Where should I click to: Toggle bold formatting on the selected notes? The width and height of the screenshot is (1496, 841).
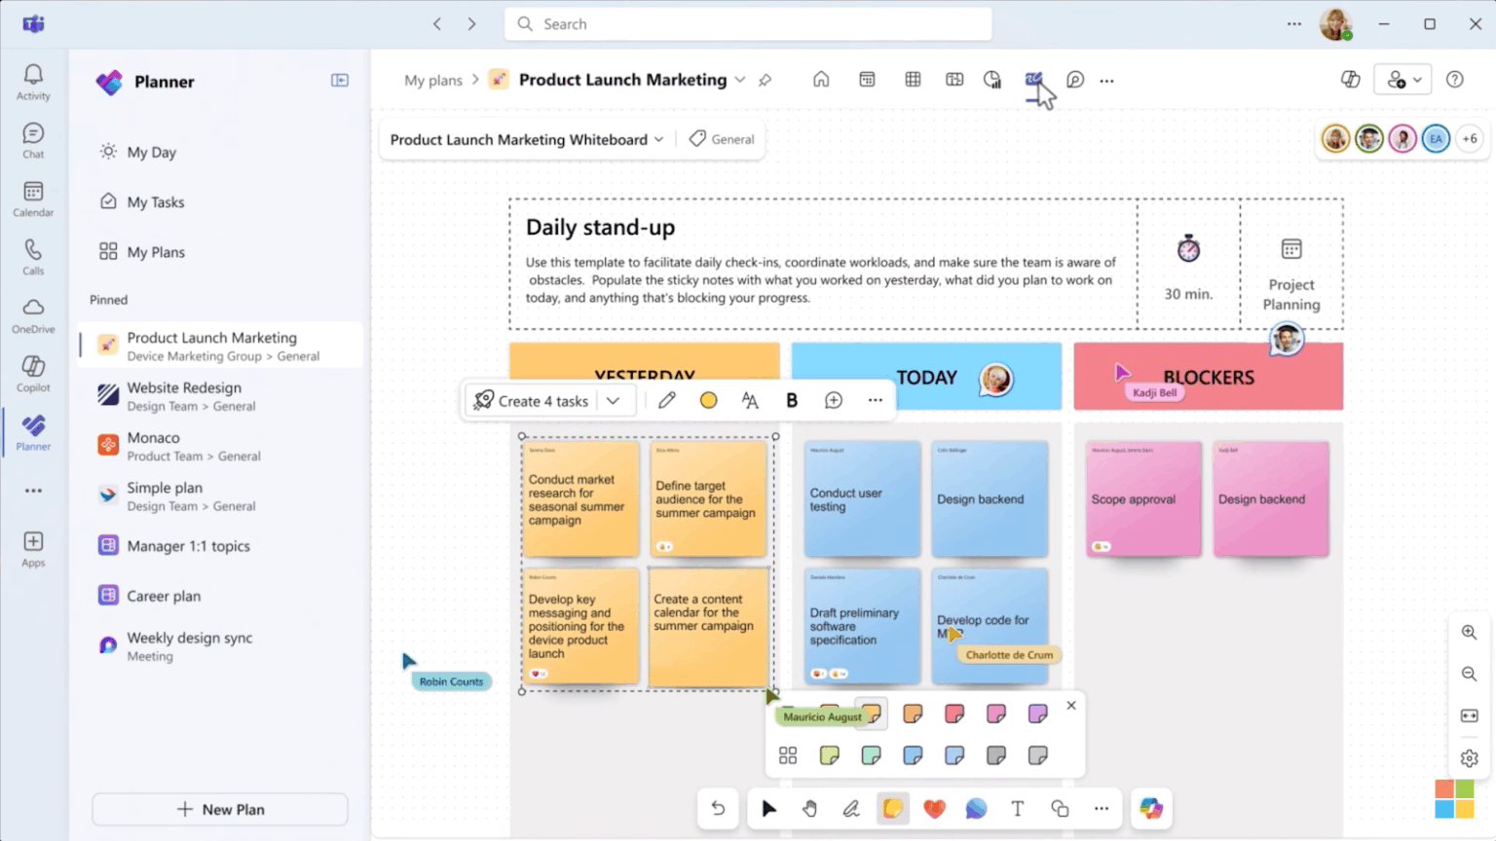pos(792,399)
